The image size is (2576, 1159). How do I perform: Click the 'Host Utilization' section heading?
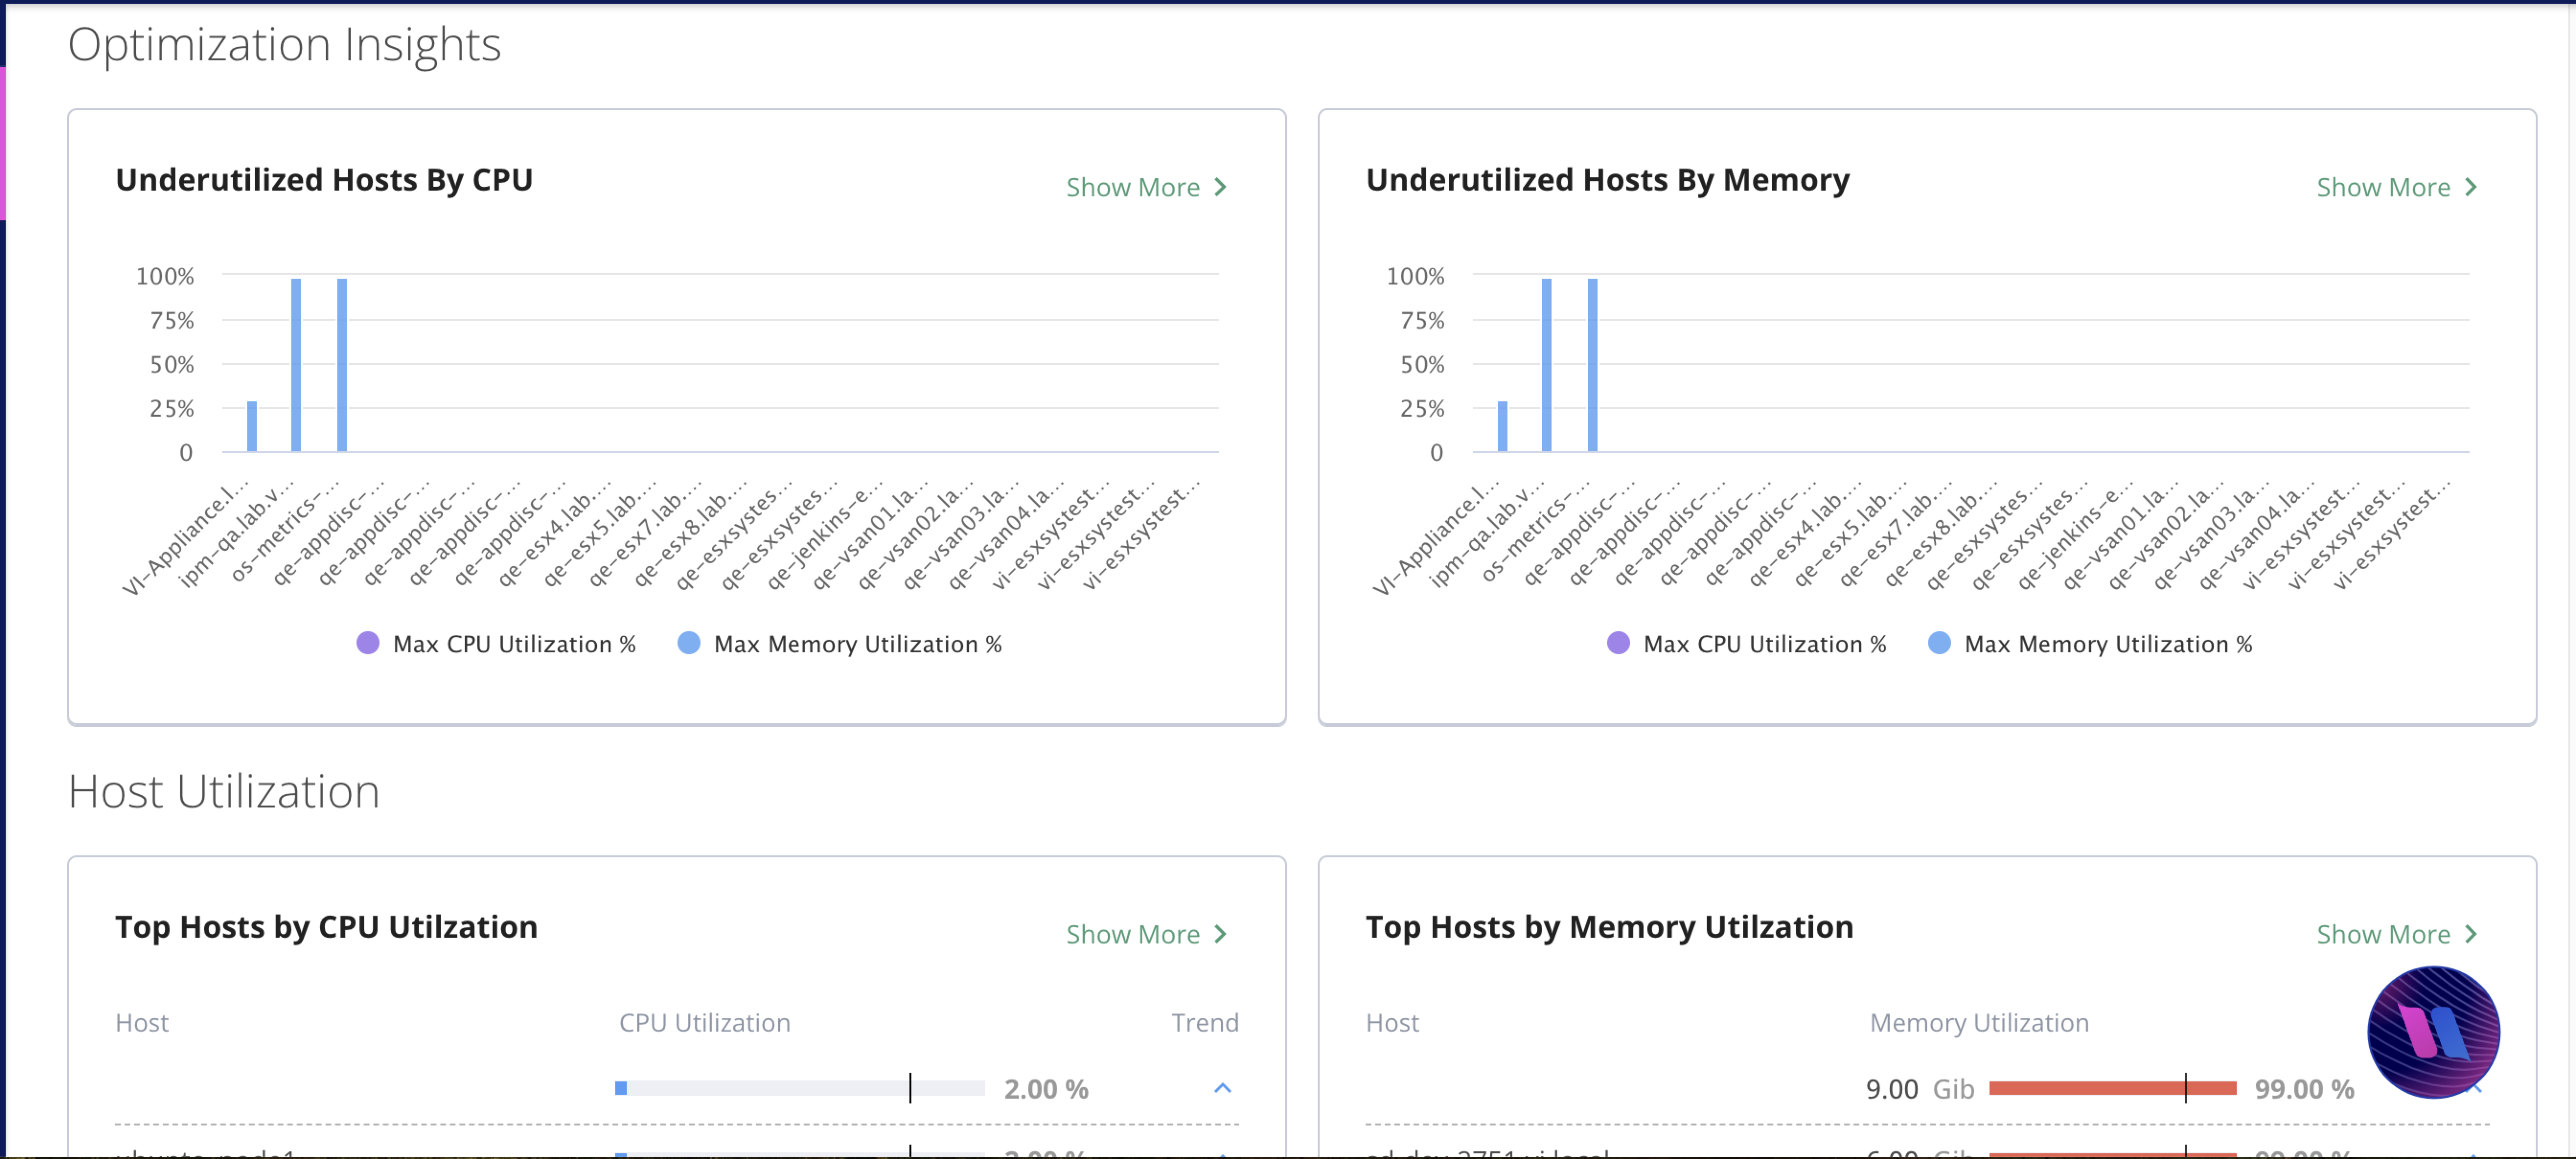click(223, 791)
